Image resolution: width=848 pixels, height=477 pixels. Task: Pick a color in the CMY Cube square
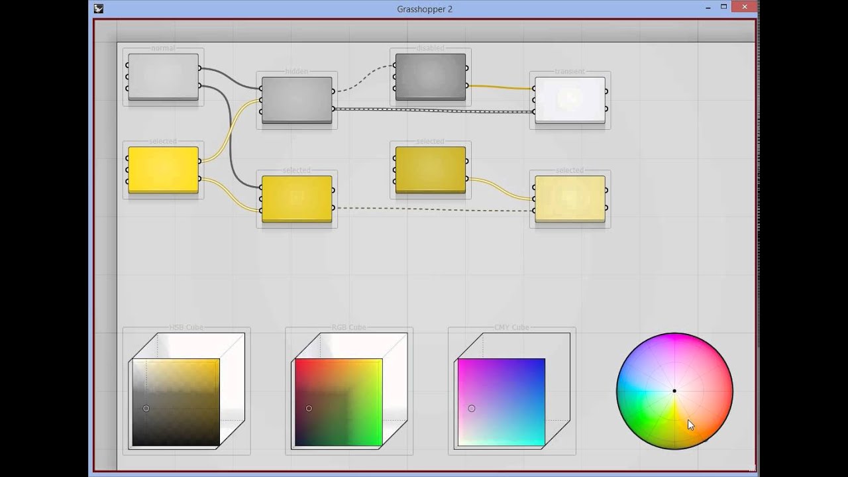tap(502, 403)
